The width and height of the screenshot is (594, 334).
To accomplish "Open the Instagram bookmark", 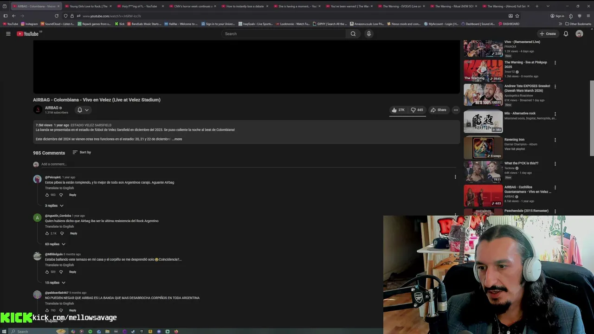I will point(30,24).
